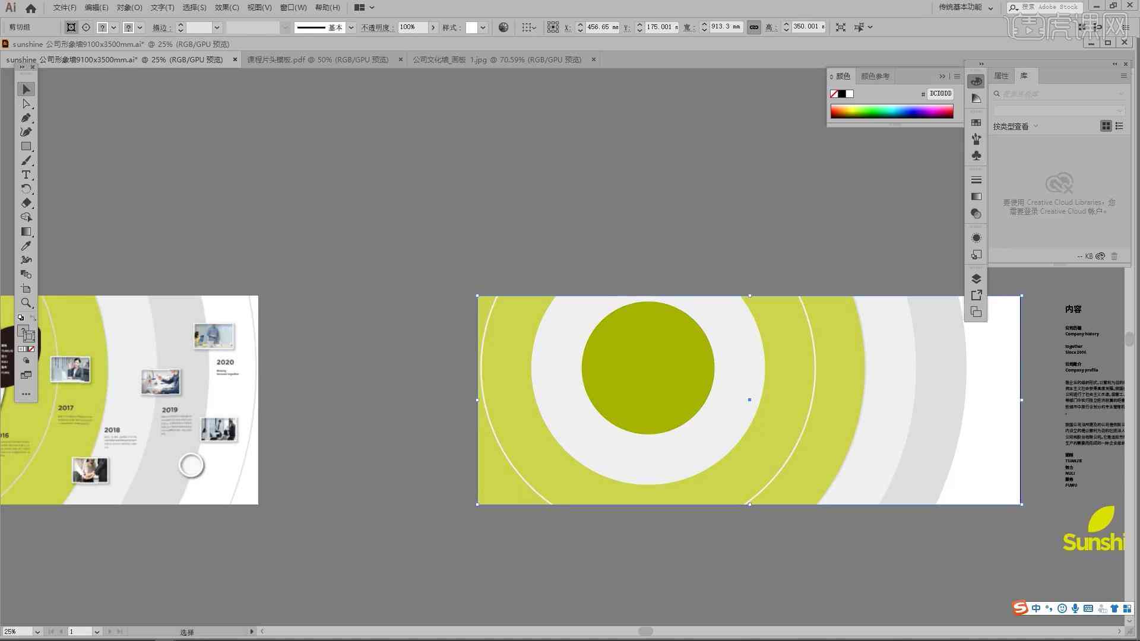Image resolution: width=1140 pixels, height=641 pixels.
Task: Click 效果 effects menu in menu bar
Action: pos(224,7)
